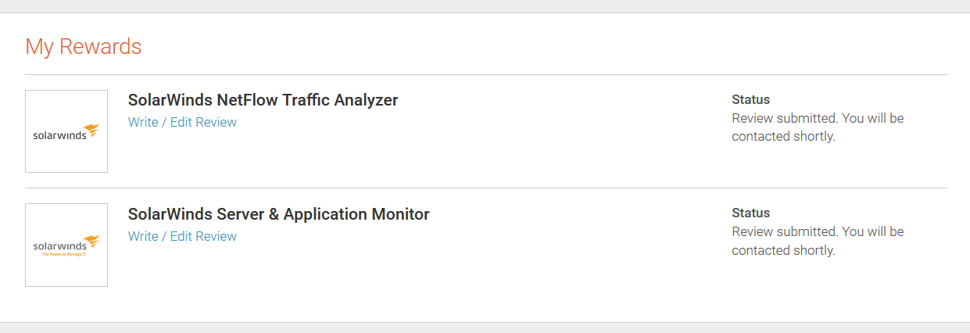
Task: Click the SolarWinds Server & Application Monitor logo thumbnail
Action: tap(66, 245)
